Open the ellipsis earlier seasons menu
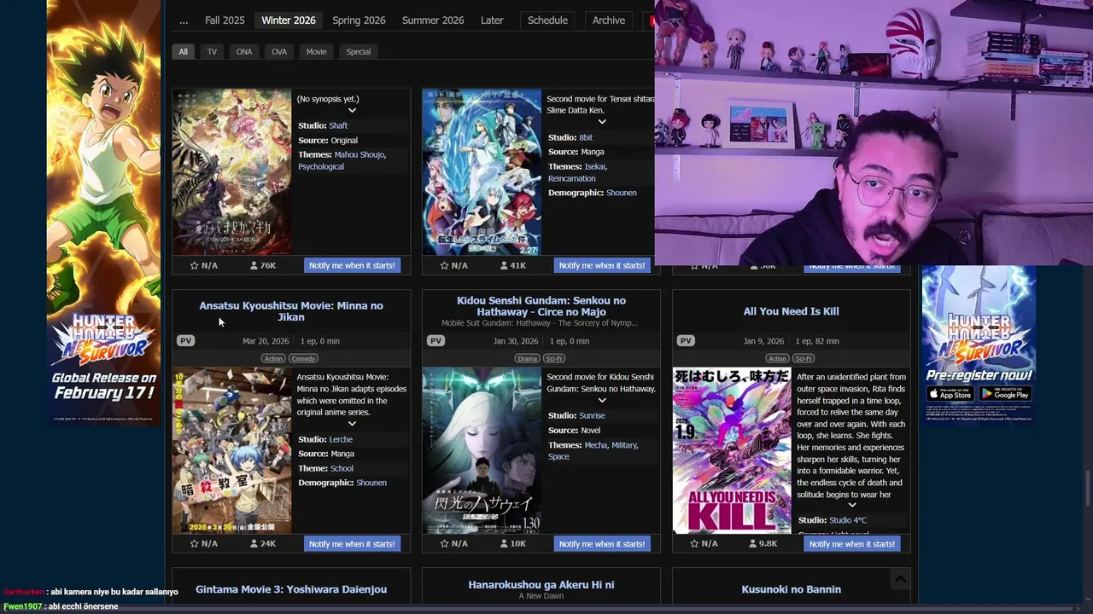1093x614 pixels. [x=184, y=20]
